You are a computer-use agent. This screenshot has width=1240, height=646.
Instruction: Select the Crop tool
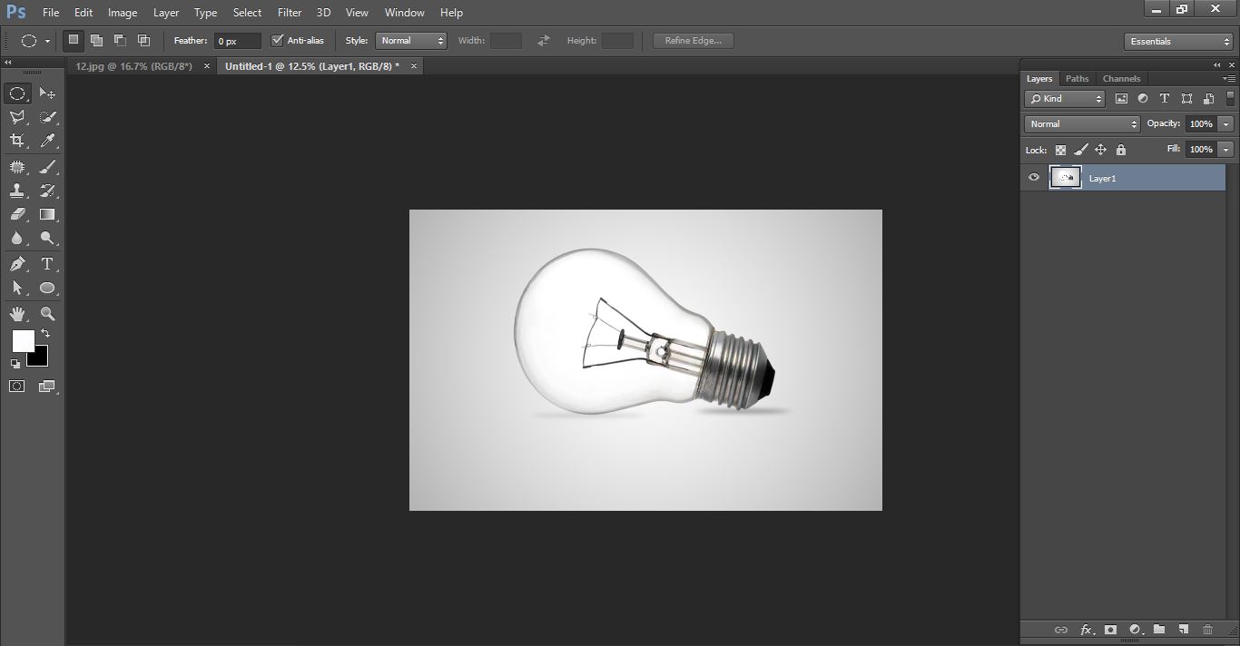(x=19, y=142)
